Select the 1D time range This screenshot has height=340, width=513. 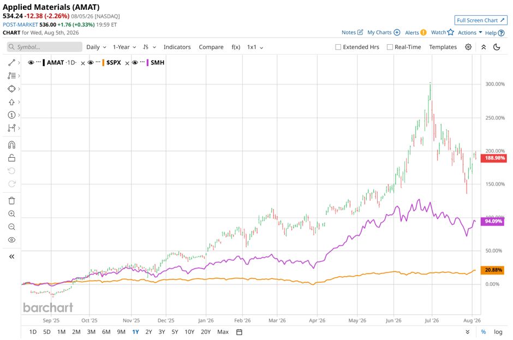pyautogui.click(x=33, y=332)
